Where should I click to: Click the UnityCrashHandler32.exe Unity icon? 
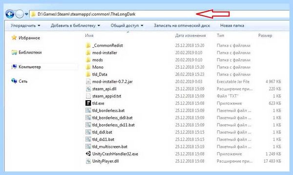88,154
